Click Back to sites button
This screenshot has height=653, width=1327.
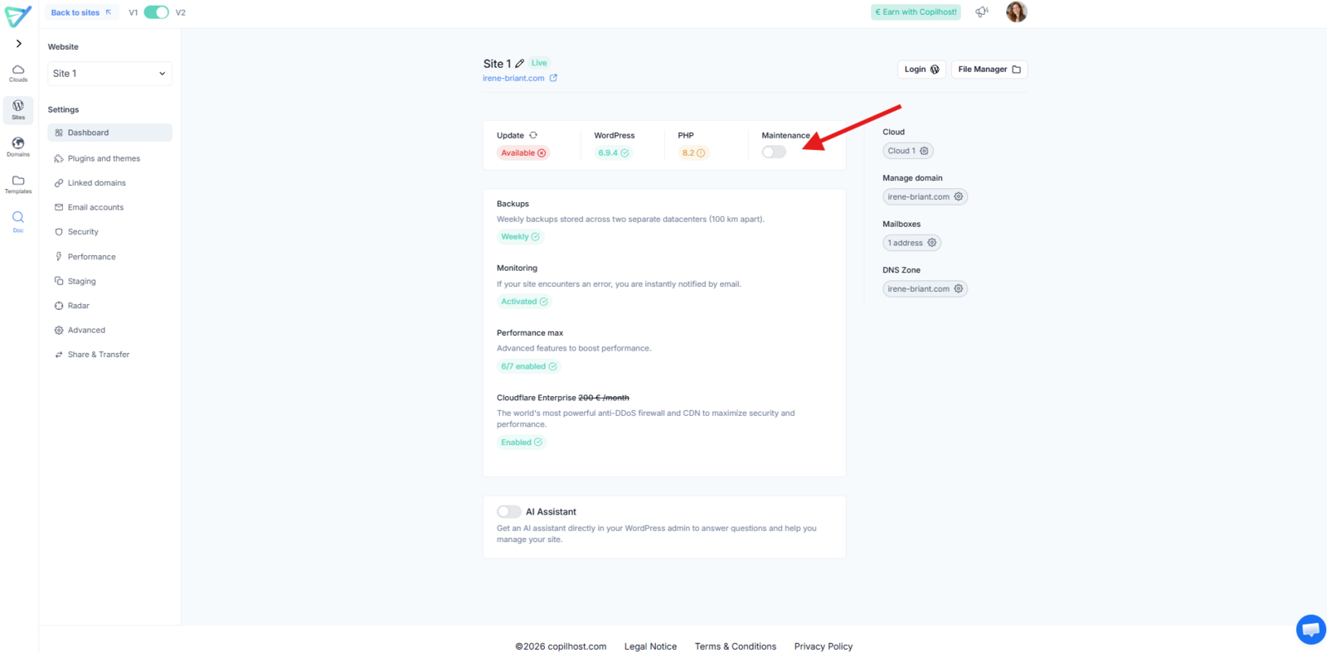pos(81,12)
